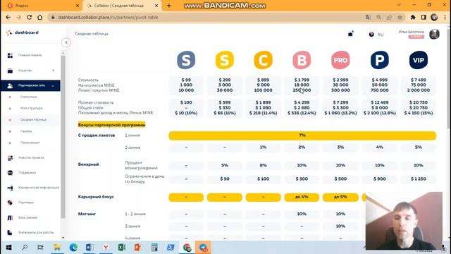The height and width of the screenshot is (254, 451).
Task: Collapse the sidebar with the arrow button
Action: 66,42
